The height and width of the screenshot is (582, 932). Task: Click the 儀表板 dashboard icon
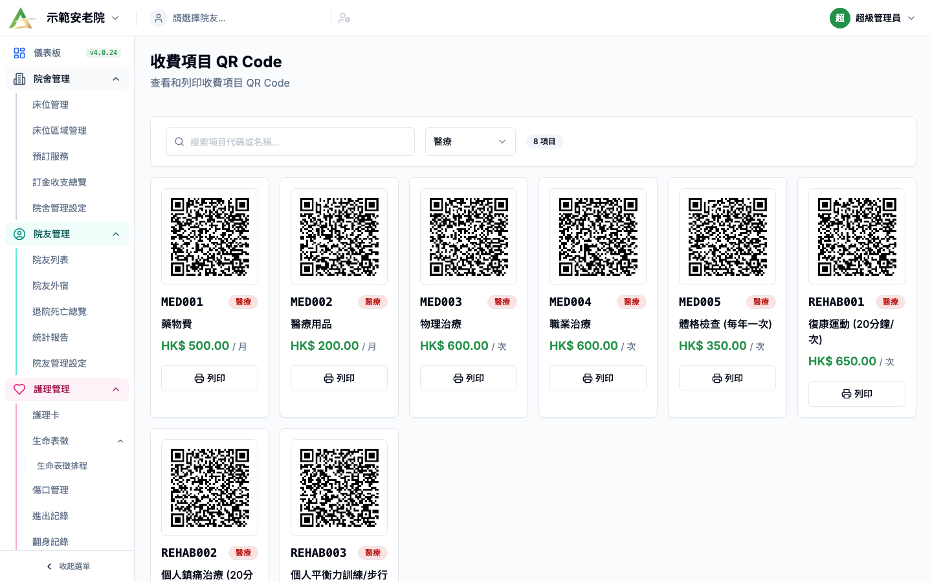tap(19, 53)
